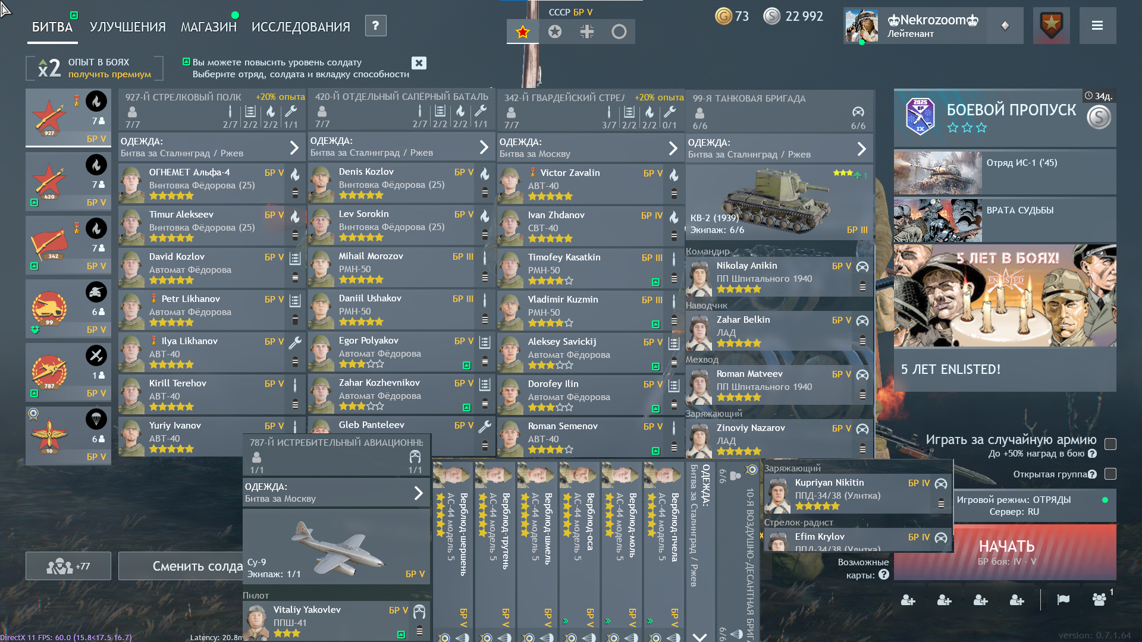Click the first invite friend slot icon
Image resolution: width=1142 pixels, height=642 pixels.
pos(908,600)
